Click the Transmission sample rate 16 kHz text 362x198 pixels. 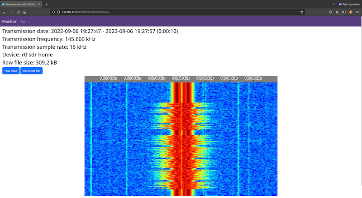coord(44,47)
